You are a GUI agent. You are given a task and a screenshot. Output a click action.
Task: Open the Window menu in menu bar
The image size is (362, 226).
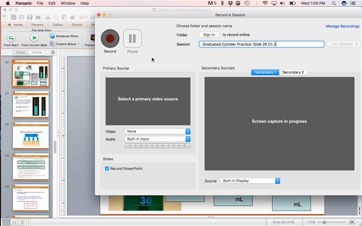pos(68,3)
